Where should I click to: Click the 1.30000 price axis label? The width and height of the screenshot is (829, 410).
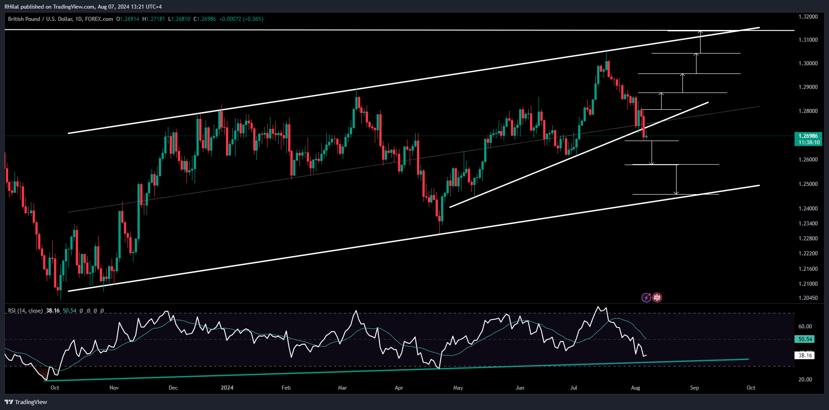click(808, 63)
